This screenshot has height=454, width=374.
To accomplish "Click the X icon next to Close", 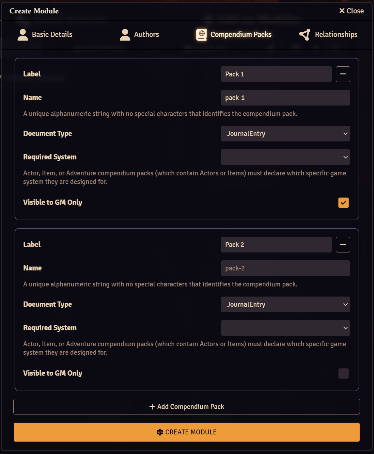I will (341, 10).
